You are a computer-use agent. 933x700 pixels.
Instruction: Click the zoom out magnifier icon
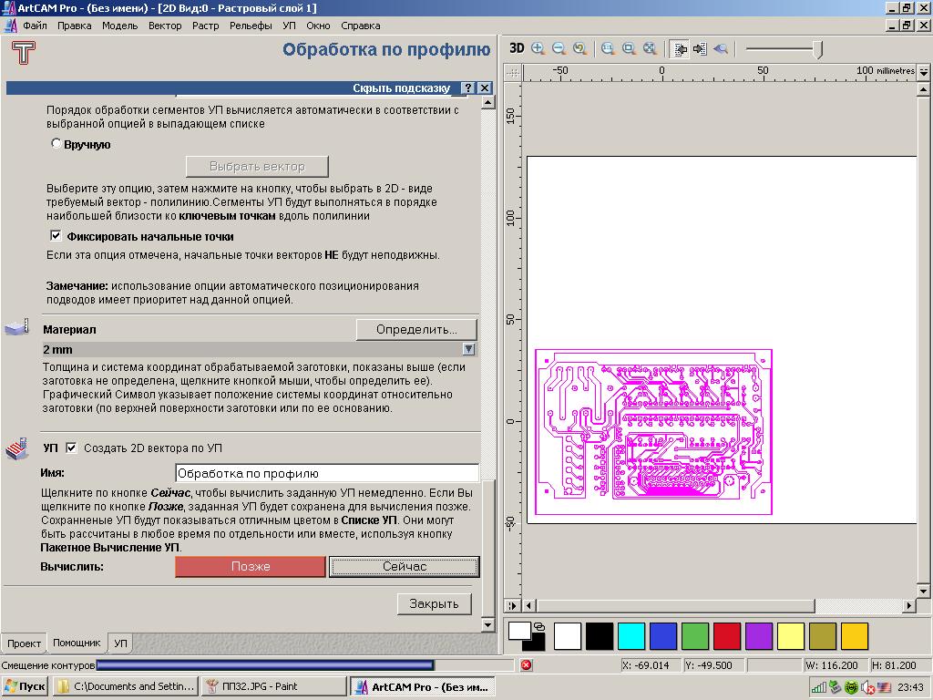click(x=559, y=48)
